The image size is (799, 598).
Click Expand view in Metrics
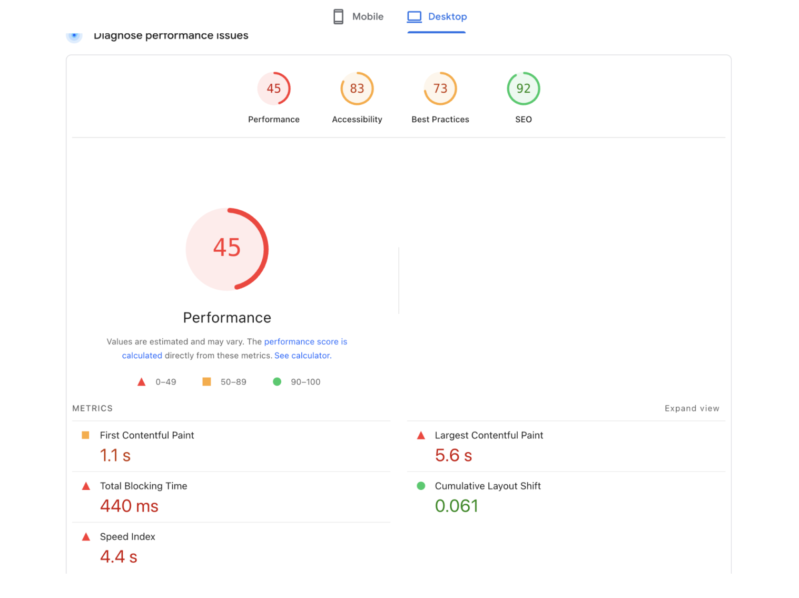[692, 408]
